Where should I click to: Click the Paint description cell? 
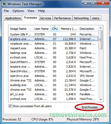pyautogui.click(x=83, y=48)
